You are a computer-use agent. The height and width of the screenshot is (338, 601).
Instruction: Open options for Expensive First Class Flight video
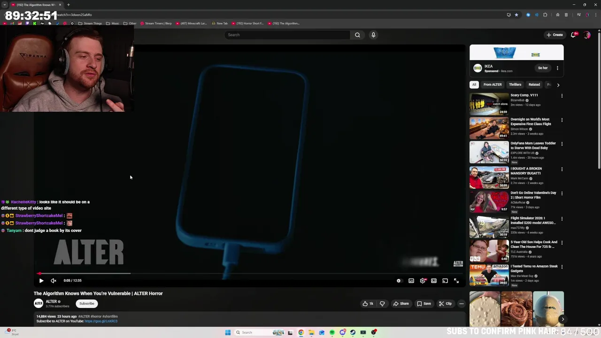[562, 120]
